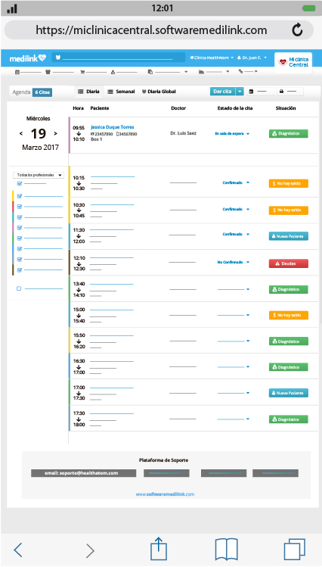Go to previous day arrow beside 19

coord(21,133)
